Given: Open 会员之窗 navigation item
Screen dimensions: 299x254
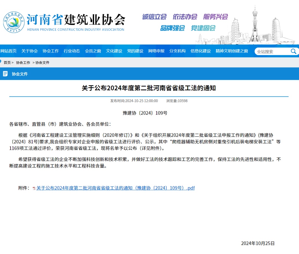Looking at the screenshot, I should (x=93, y=51).
